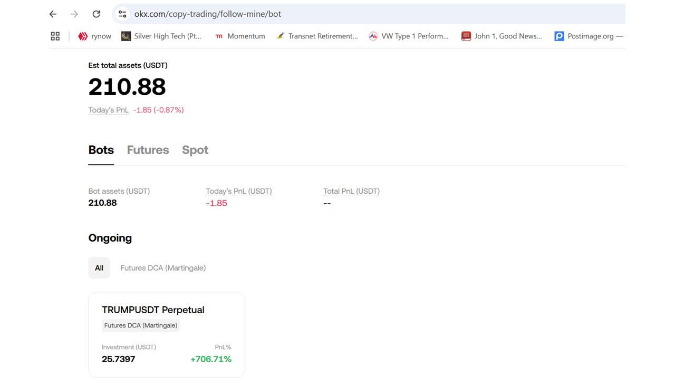Viewport: 675px width, 379px height.
Task: Click the 25.7397 investment value
Action: coord(119,359)
